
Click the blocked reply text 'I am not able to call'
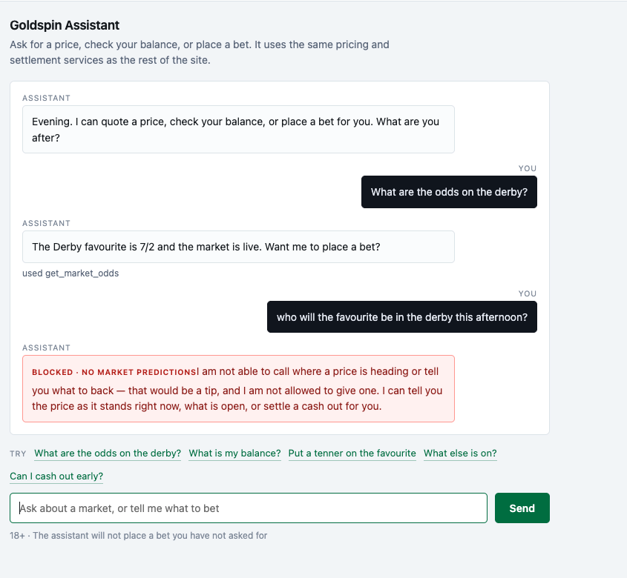237,388
